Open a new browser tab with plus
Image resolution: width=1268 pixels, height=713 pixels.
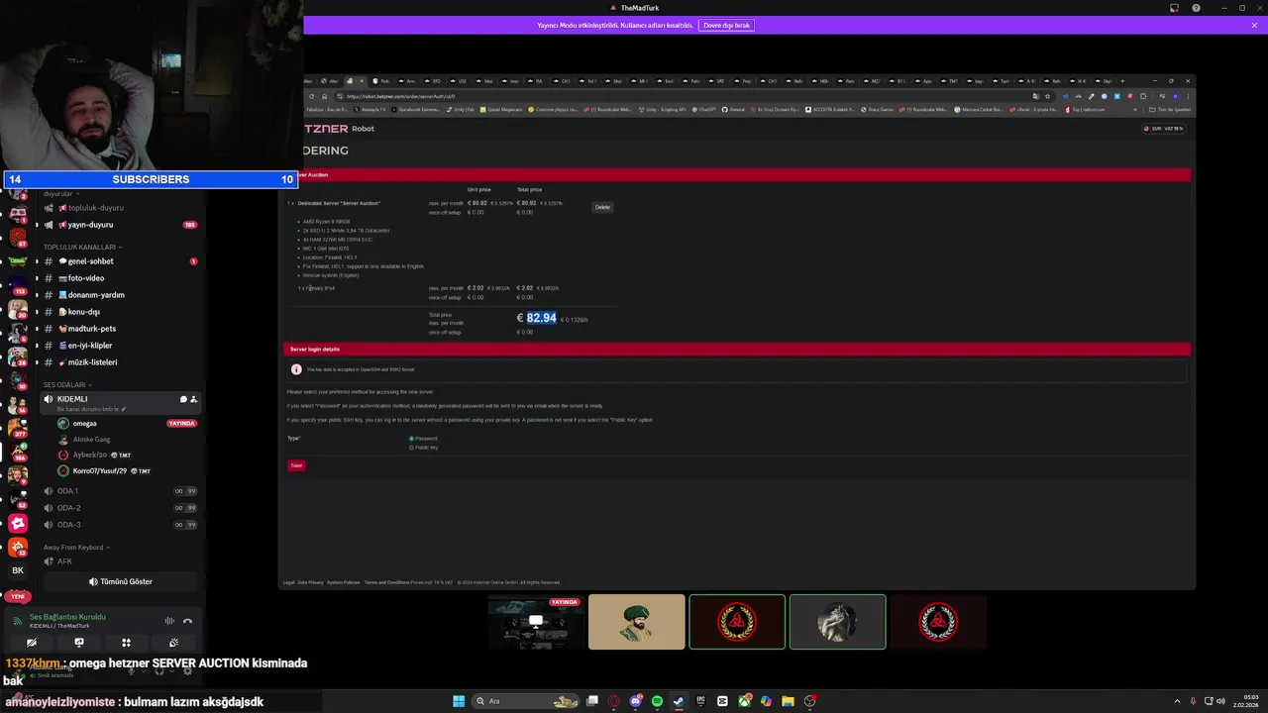coord(1122,81)
